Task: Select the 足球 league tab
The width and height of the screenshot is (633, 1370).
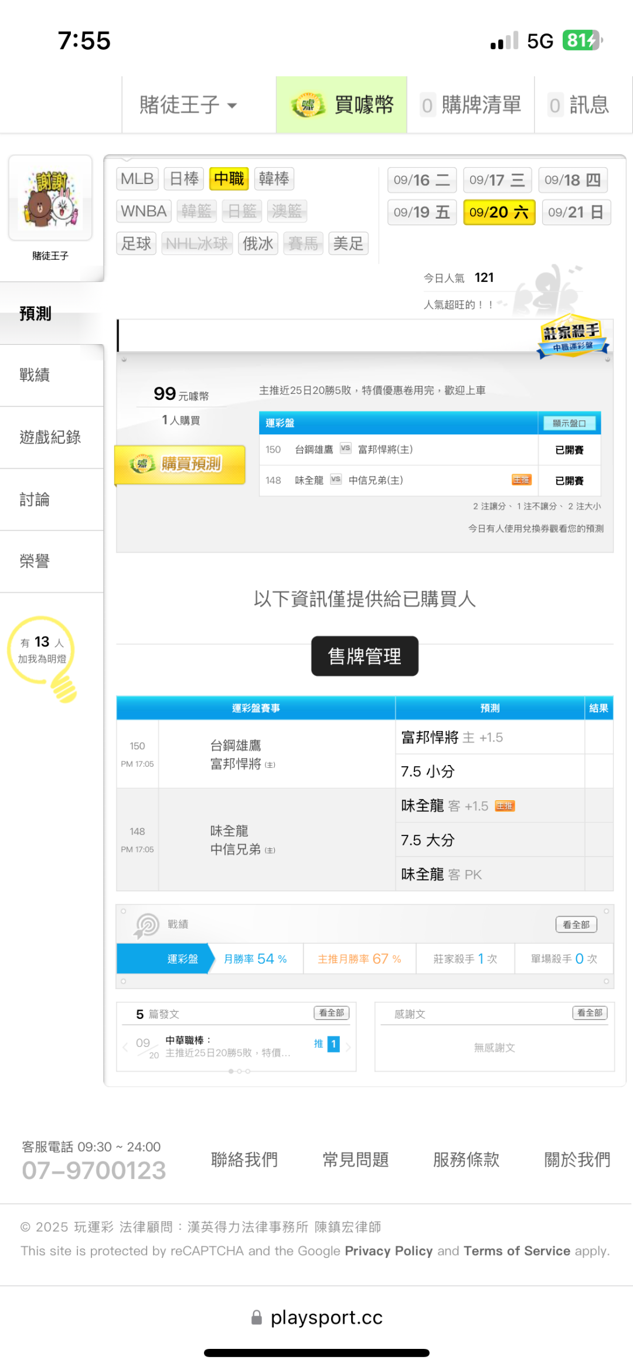Action: point(136,243)
